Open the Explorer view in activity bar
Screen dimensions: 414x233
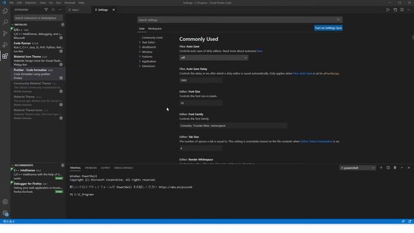[x=5, y=11]
